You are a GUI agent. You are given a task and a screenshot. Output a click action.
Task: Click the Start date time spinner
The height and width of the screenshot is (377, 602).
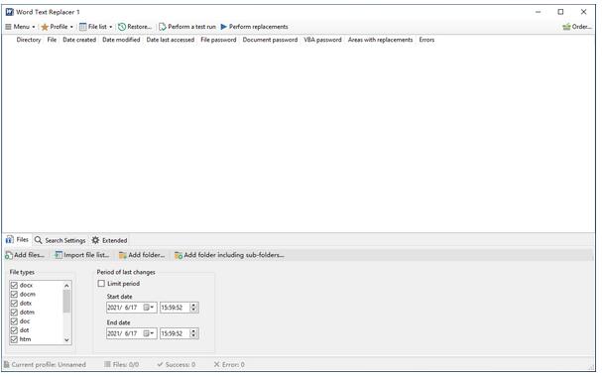[x=193, y=308]
